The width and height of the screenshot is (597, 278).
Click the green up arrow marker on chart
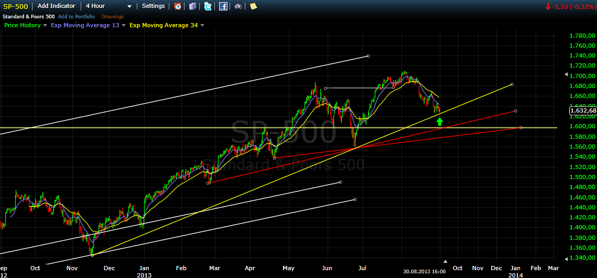point(440,121)
